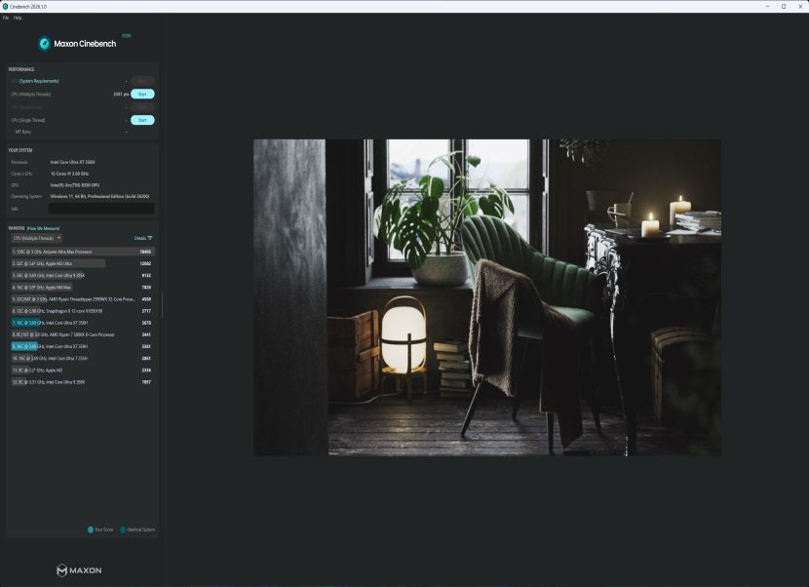The width and height of the screenshot is (809, 587).
Task: Click the MP Ratio label
Action: 23,132
